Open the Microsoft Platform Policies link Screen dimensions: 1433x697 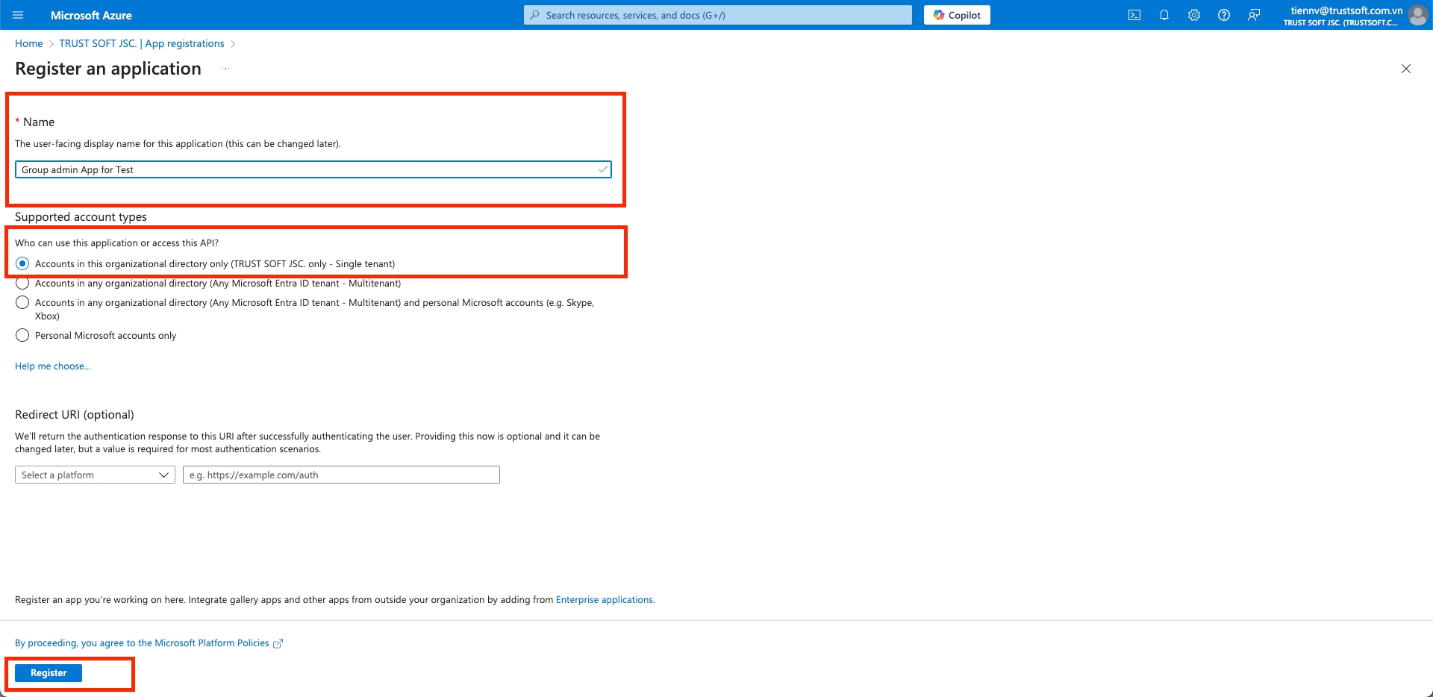pos(149,643)
